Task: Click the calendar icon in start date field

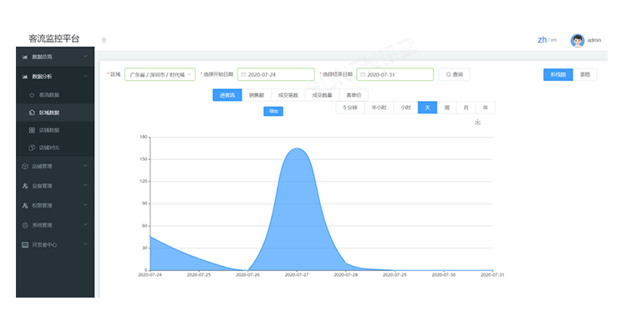Action: click(x=243, y=74)
